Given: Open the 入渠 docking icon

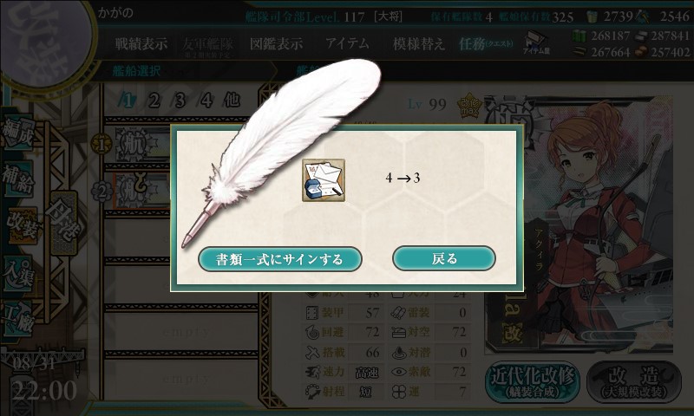Looking at the screenshot, I should click(x=17, y=273).
